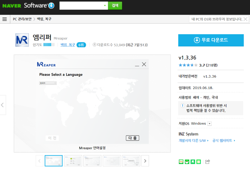Image resolution: width=250 pixels, height=172 pixels.
Task: Select fourth screenshot thumbnail
Action: tap(112, 161)
